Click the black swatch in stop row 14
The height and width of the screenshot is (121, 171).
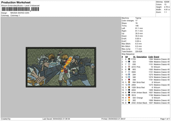129,92
